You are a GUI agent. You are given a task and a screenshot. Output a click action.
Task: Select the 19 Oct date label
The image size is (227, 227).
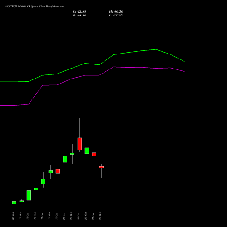tap(57, 216)
